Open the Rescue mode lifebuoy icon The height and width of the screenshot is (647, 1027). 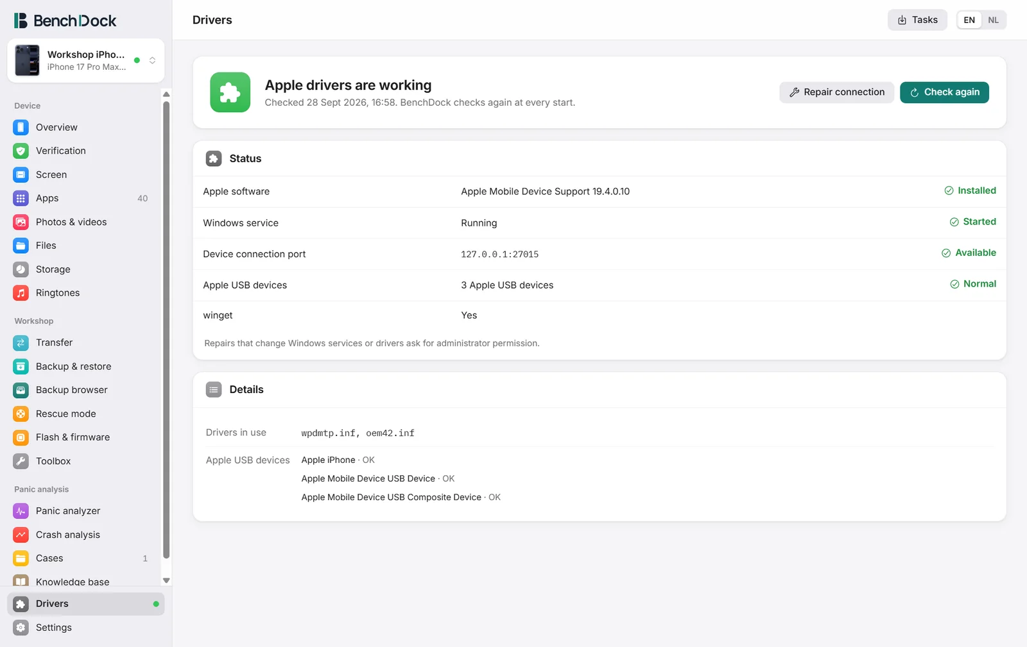(21, 414)
